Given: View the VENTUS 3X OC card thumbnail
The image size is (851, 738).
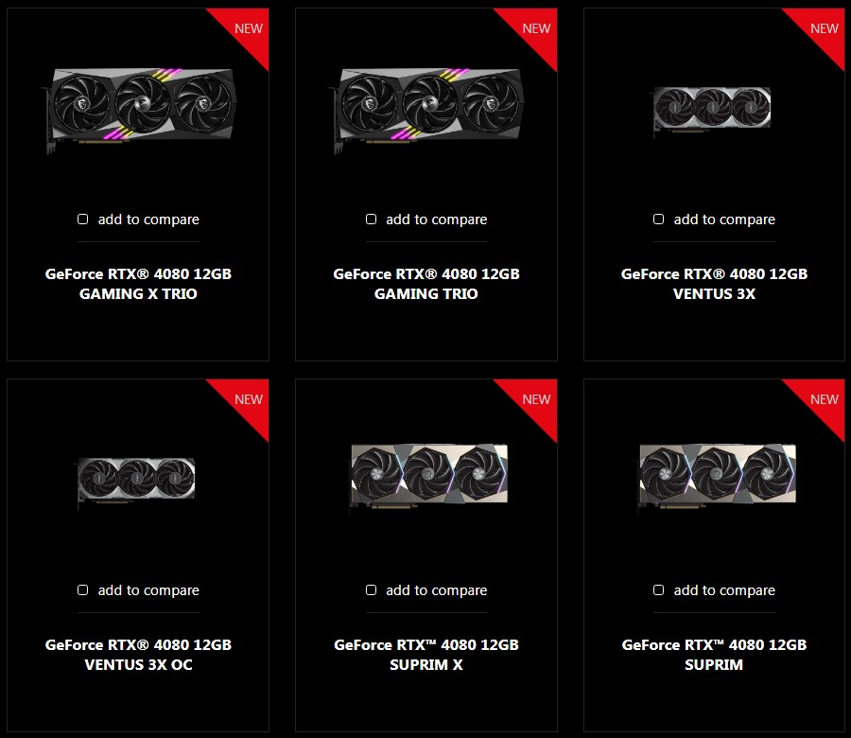Looking at the screenshot, I should [135, 481].
